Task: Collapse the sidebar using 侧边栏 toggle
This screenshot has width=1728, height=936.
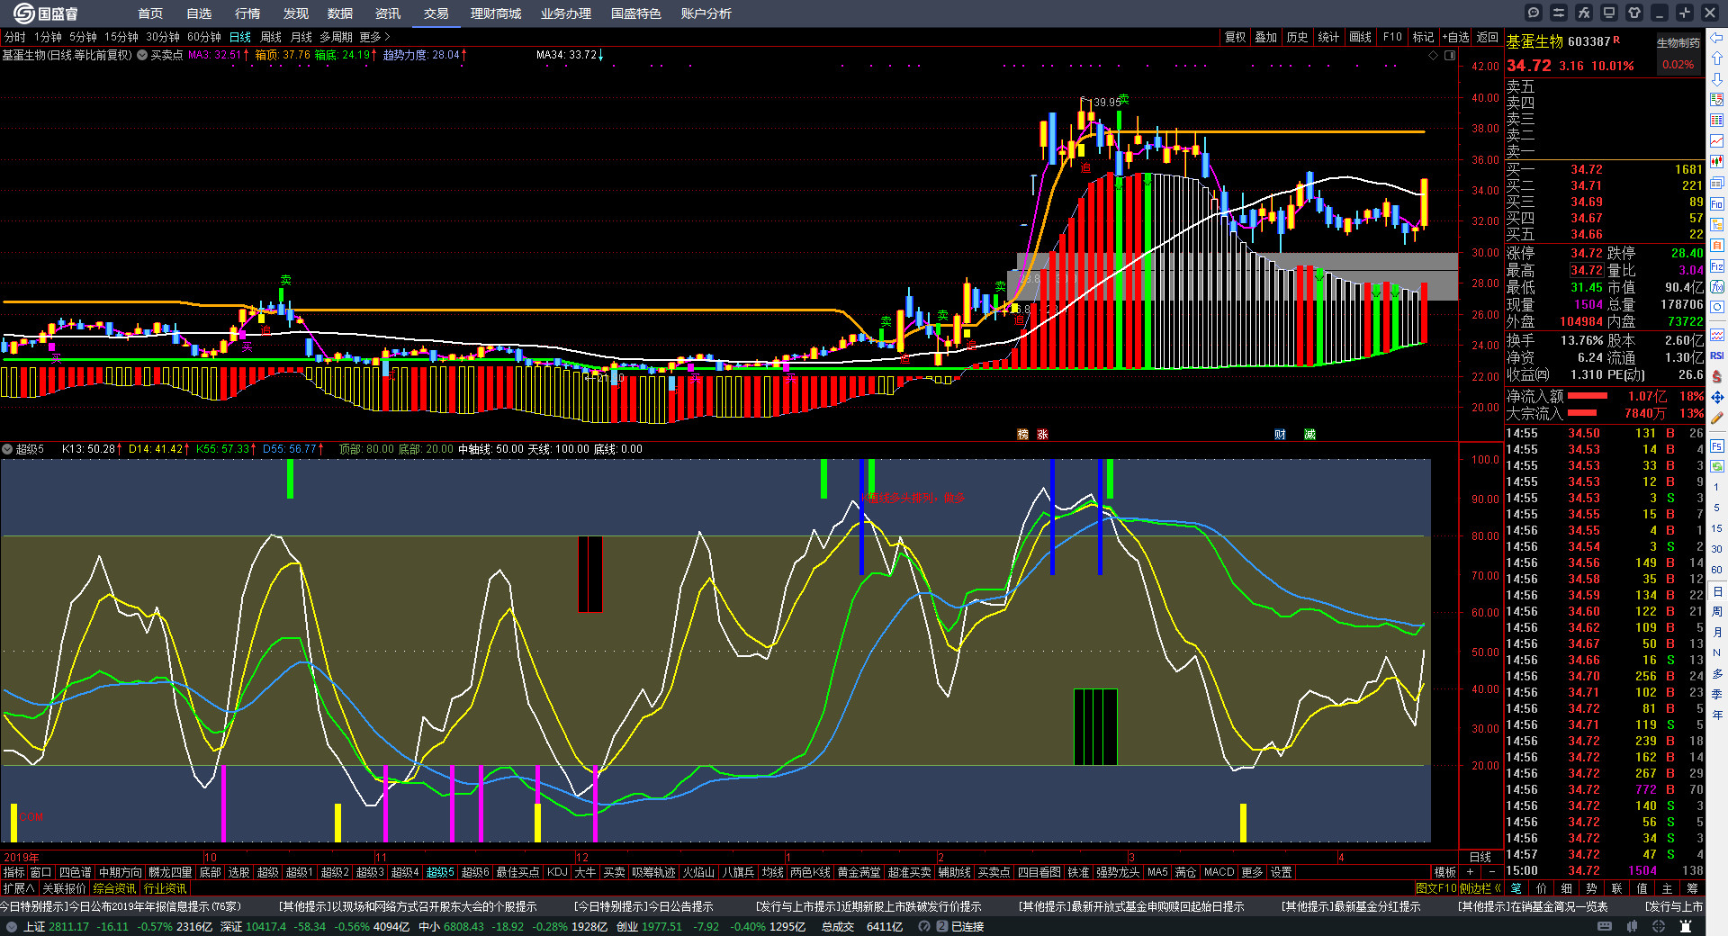Action: coord(1480,888)
